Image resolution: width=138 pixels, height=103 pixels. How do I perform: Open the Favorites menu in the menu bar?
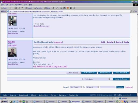(x=18, y=5)
